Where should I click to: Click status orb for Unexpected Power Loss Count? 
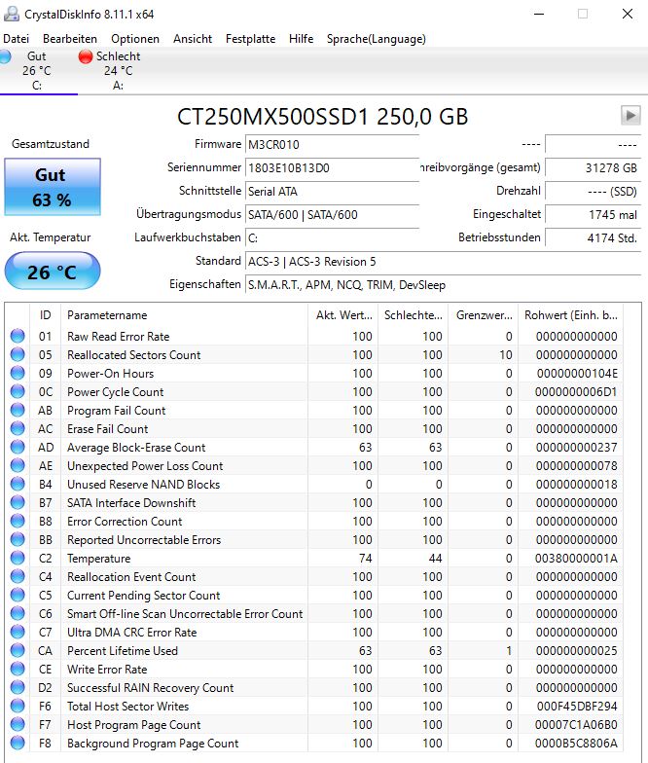[x=18, y=465]
